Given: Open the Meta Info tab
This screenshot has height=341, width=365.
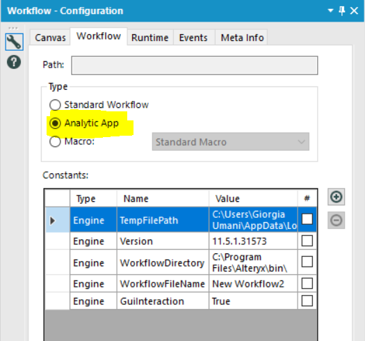Looking at the screenshot, I should tap(242, 38).
